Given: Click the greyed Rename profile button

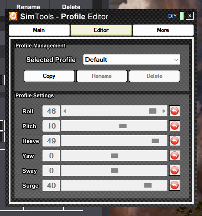Looking at the screenshot, I should pyautogui.click(x=102, y=76).
